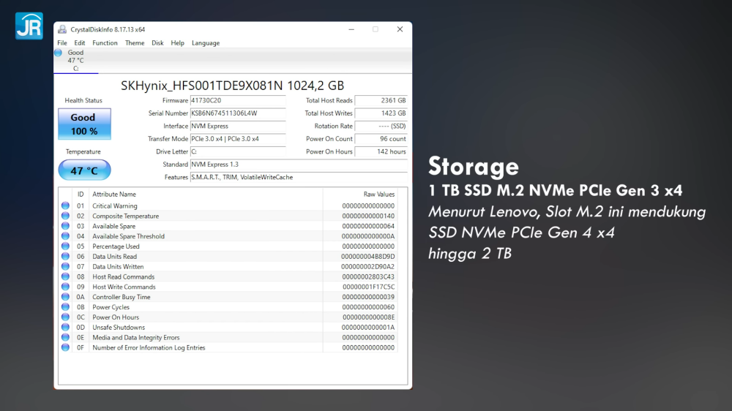The image size is (732, 411).
Task: Open the Language menu
Action: pos(206,43)
